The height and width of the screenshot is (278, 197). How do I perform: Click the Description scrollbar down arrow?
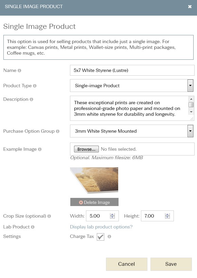(x=191, y=112)
